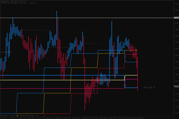Screen dimensions: 179x119
Task: Click the order label beside dashed line
Action: tap(6, 52)
